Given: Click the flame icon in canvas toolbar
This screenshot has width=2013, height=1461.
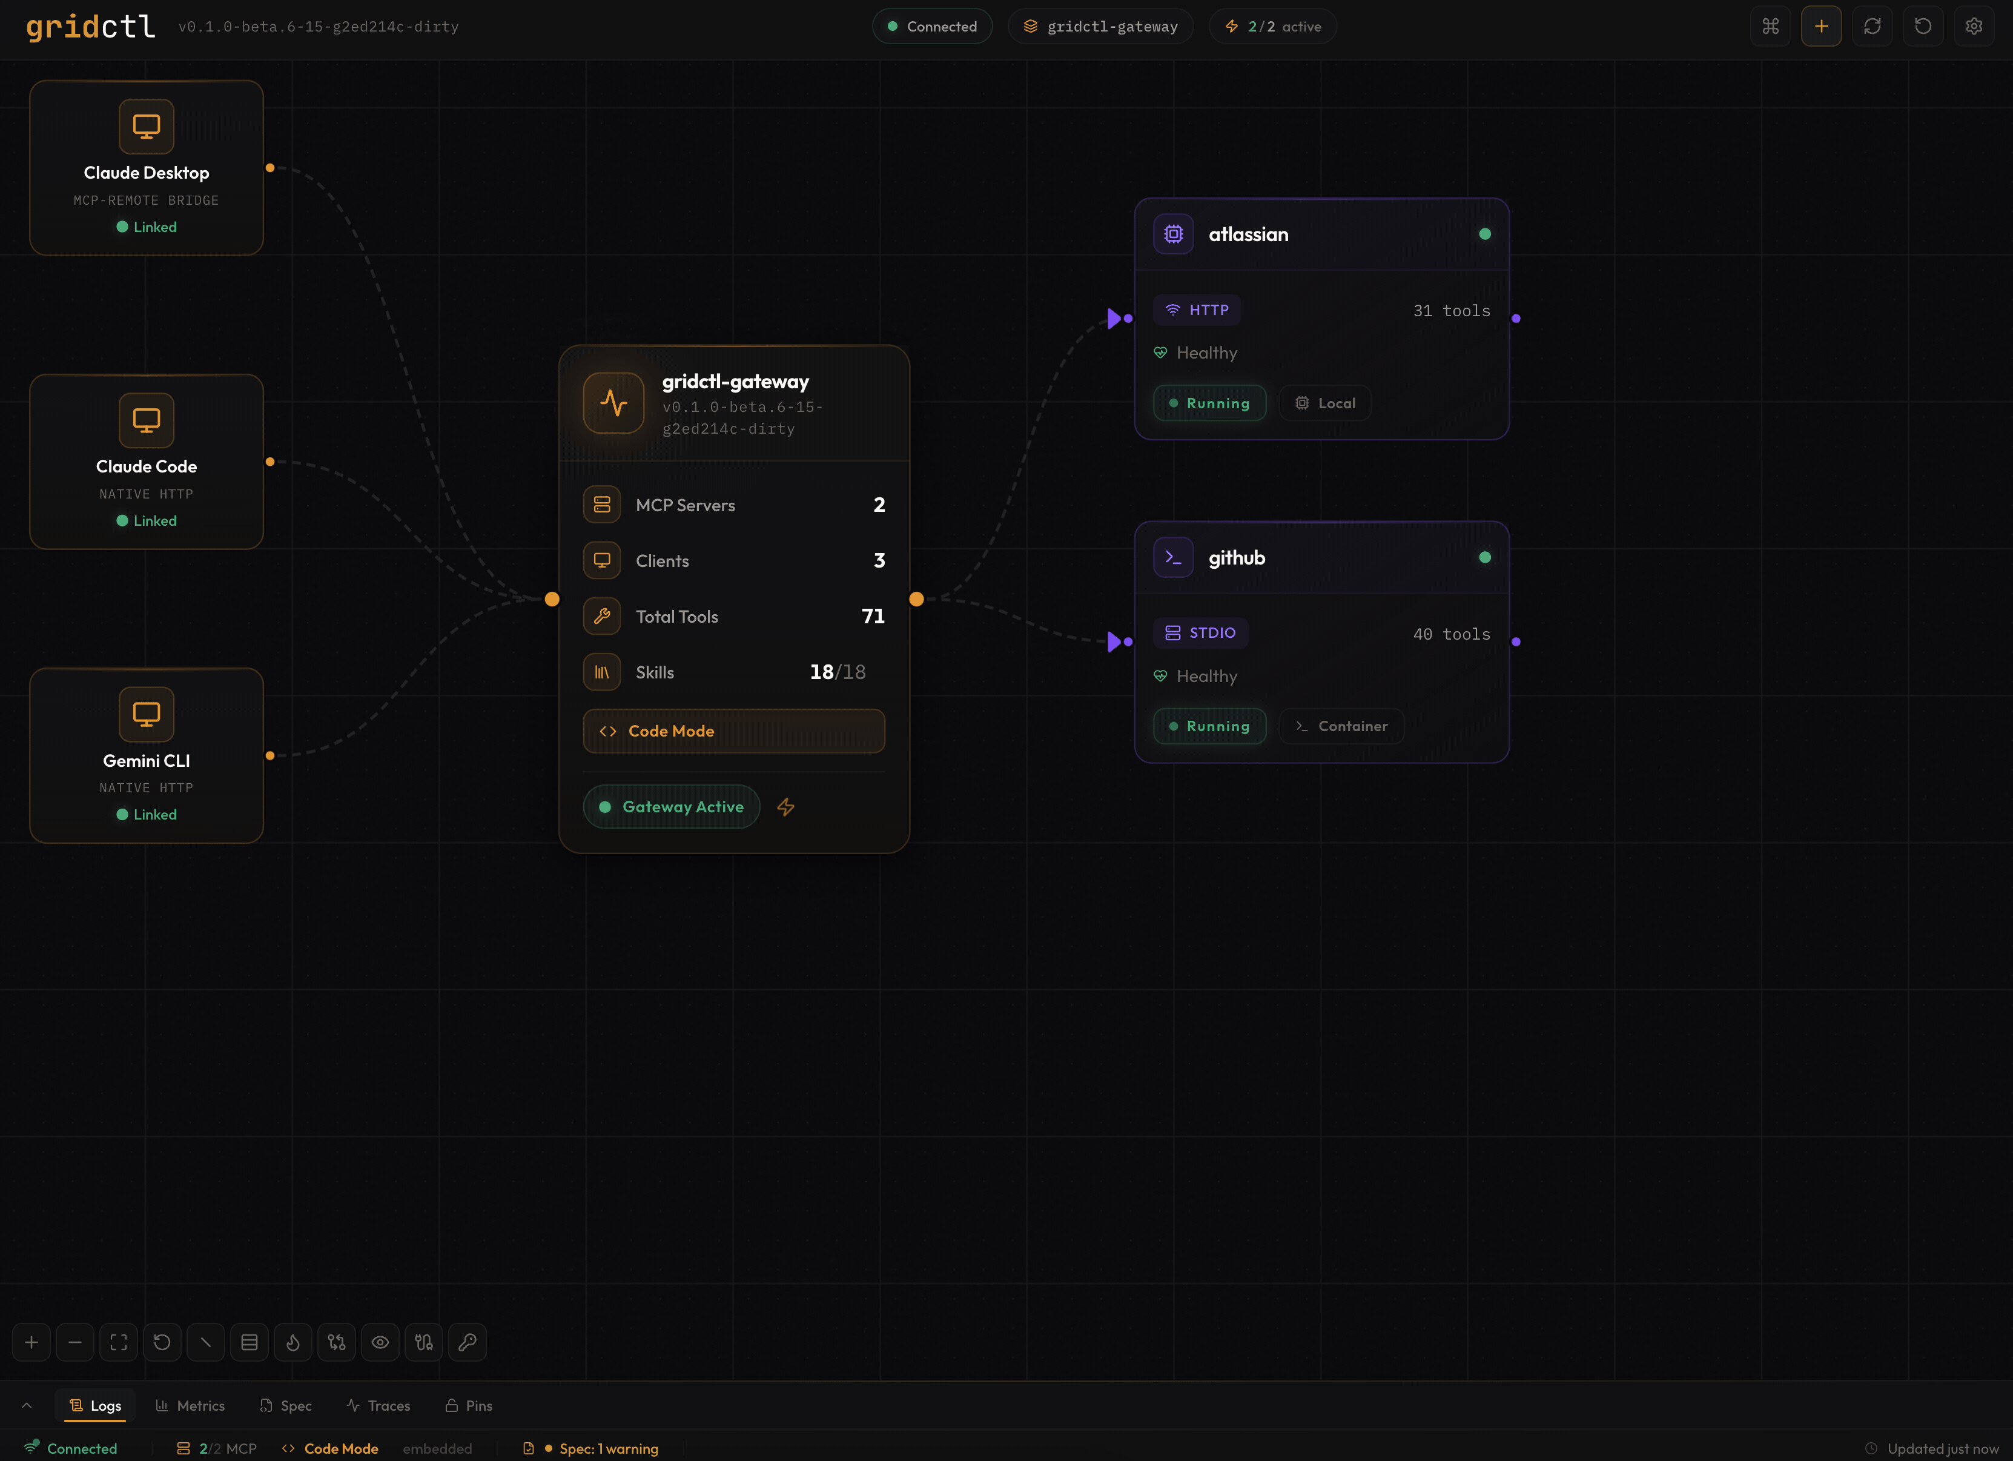Looking at the screenshot, I should pos(293,1342).
